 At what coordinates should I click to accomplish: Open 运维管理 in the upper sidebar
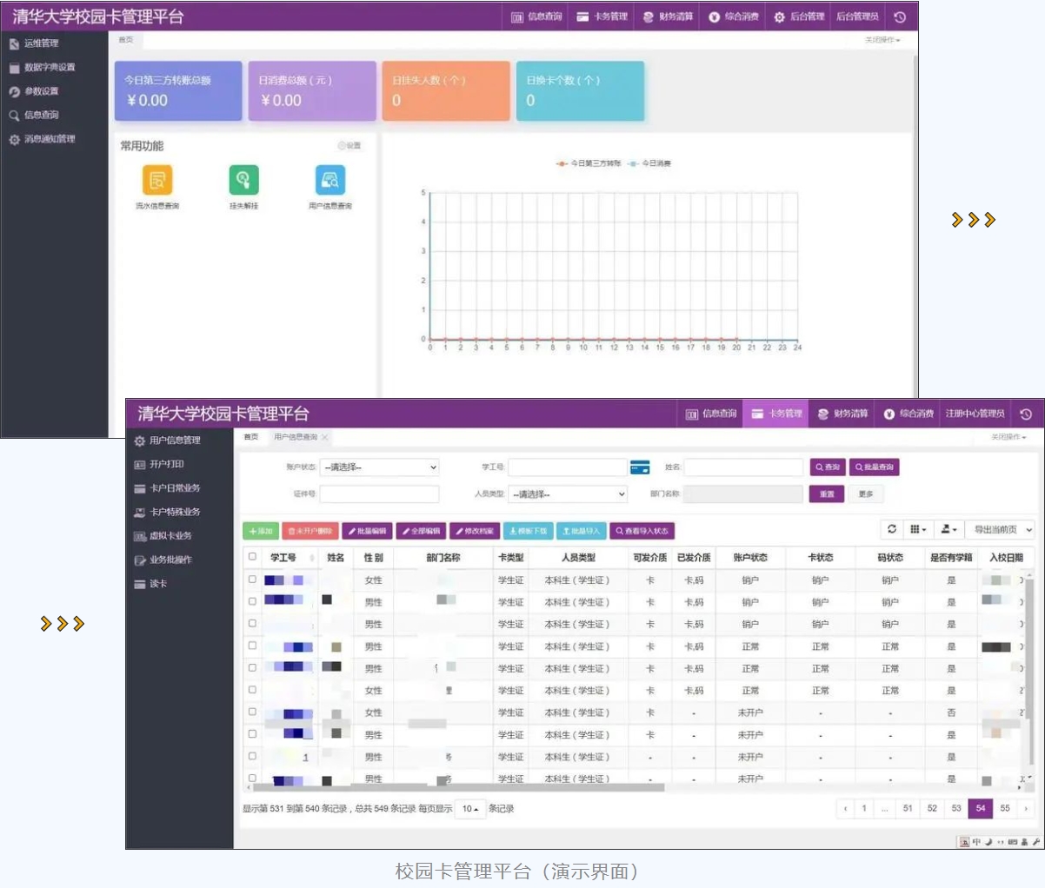click(x=41, y=43)
